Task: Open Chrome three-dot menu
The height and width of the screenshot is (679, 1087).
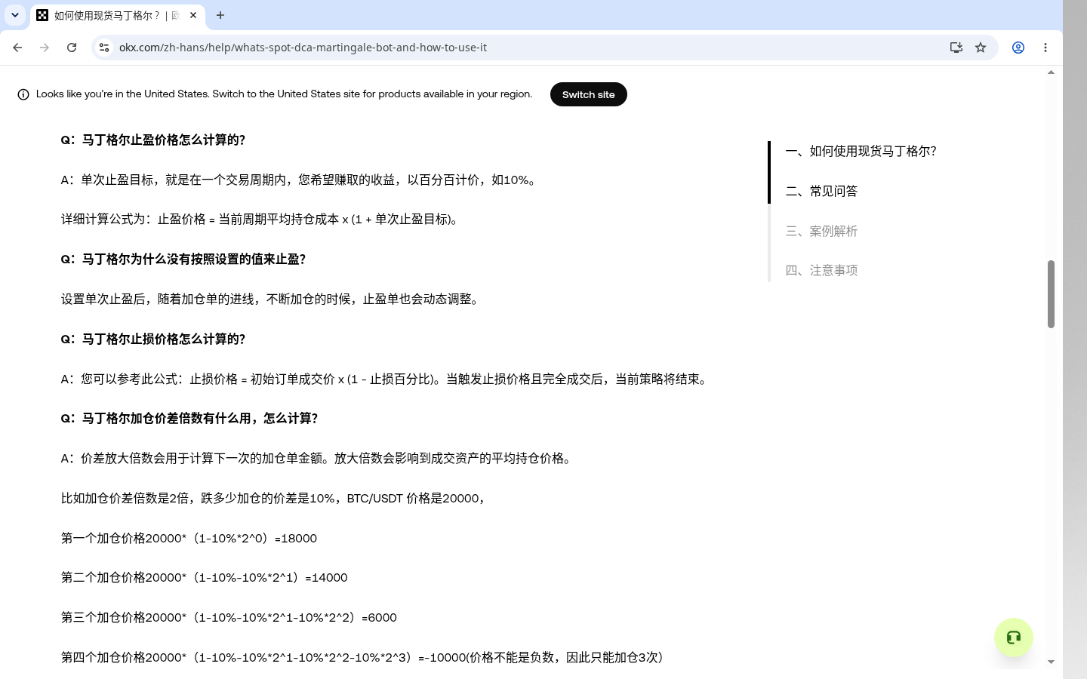Action: [1045, 48]
